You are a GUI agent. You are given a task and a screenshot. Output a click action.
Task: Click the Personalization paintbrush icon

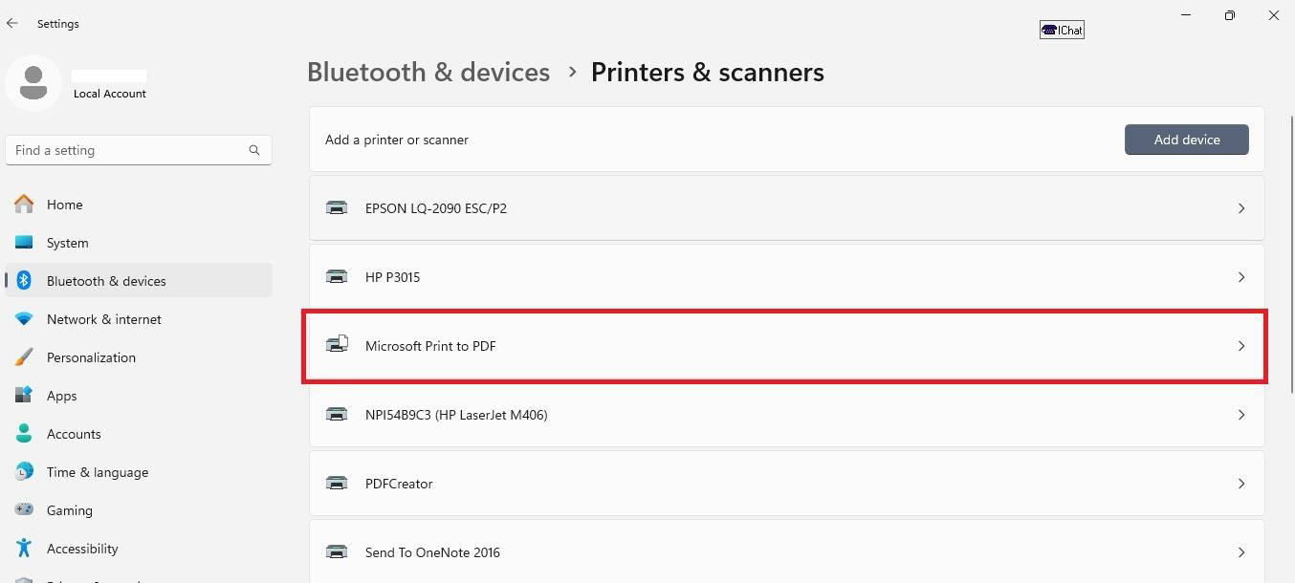(25, 357)
